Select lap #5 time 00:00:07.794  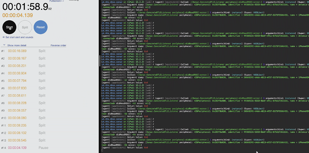[x=17, y=81]
